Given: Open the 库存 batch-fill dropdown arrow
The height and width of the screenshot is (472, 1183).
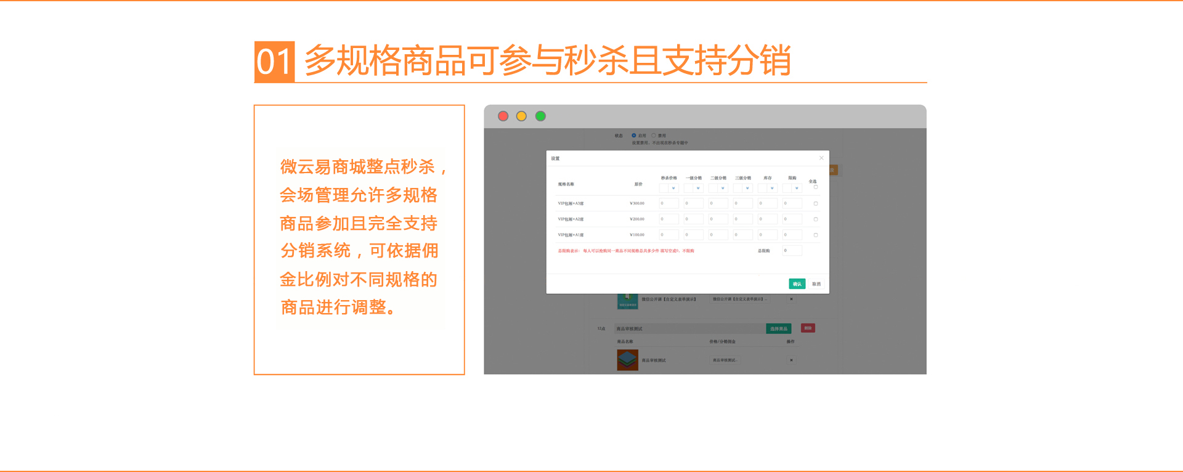Looking at the screenshot, I should [x=772, y=188].
